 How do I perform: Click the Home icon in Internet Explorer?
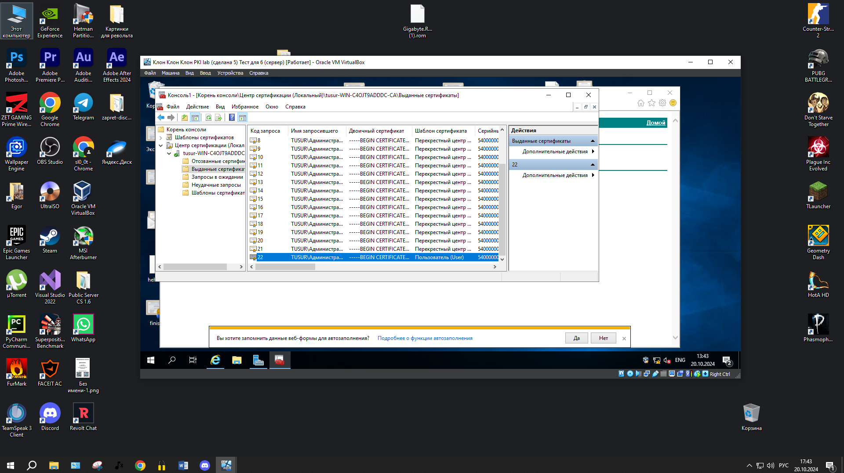coord(640,103)
